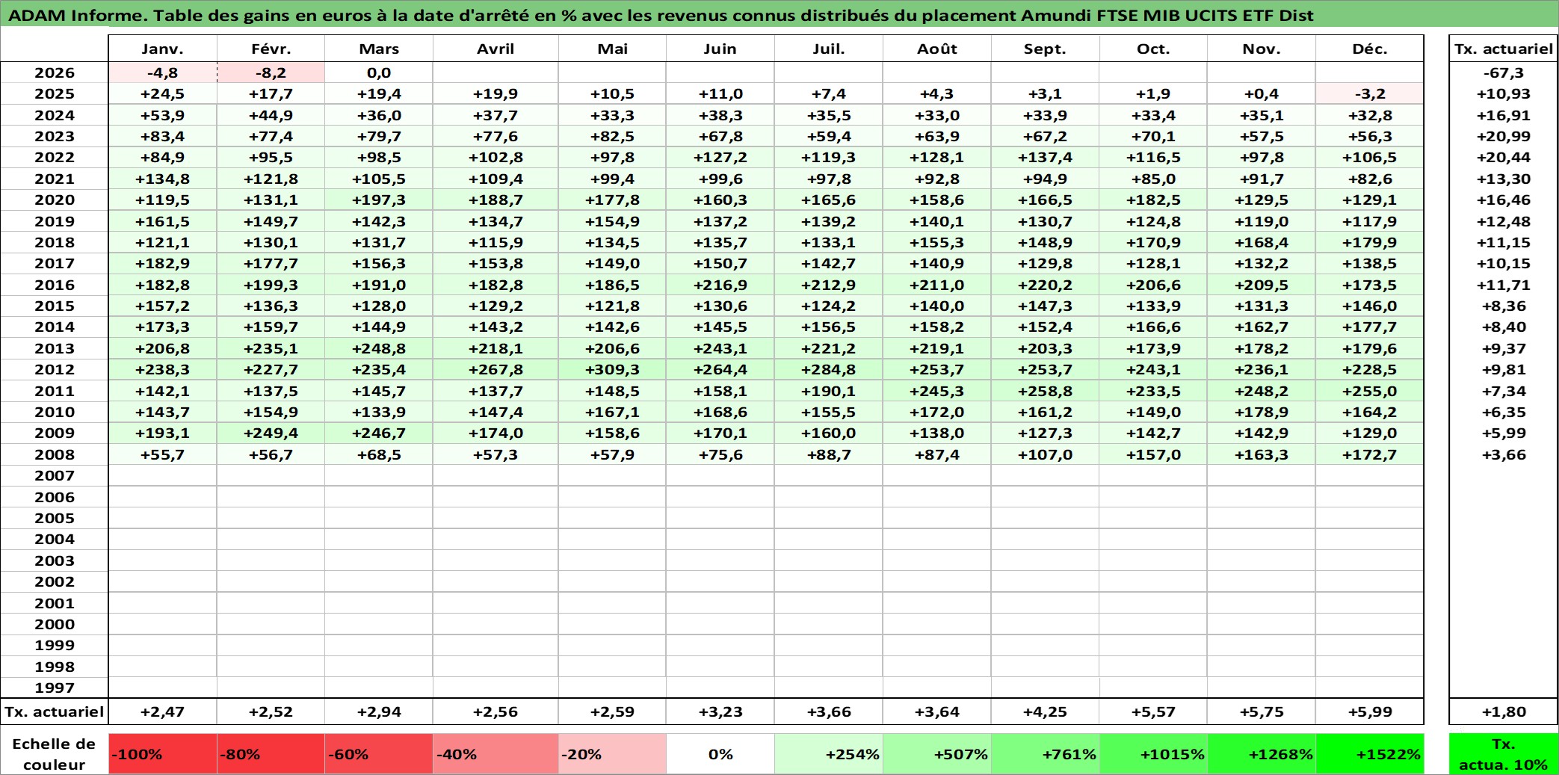Click the -40% color swatch
1559x775 pixels.
[496, 754]
